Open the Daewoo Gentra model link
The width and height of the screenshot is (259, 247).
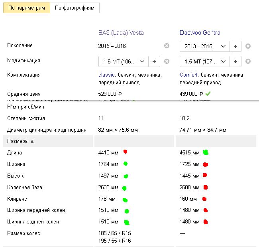[x=200, y=33]
